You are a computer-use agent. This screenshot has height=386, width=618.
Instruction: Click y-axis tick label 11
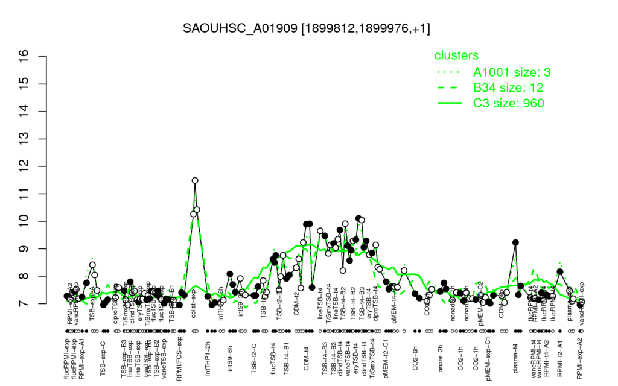coord(24,194)
